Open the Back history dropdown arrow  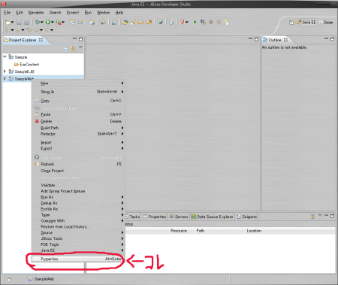pyautogui.click(x=41, y=30)
